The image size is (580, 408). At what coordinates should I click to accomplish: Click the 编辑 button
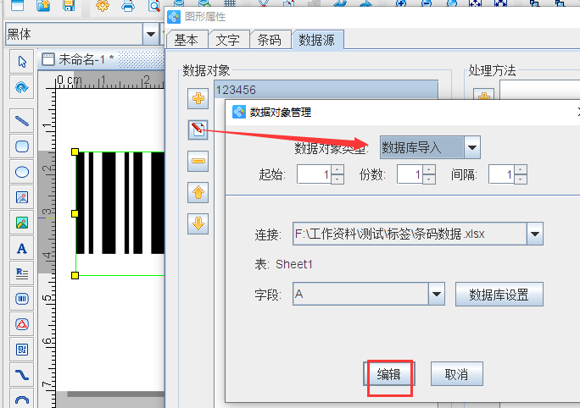click(x=388, y=374)
